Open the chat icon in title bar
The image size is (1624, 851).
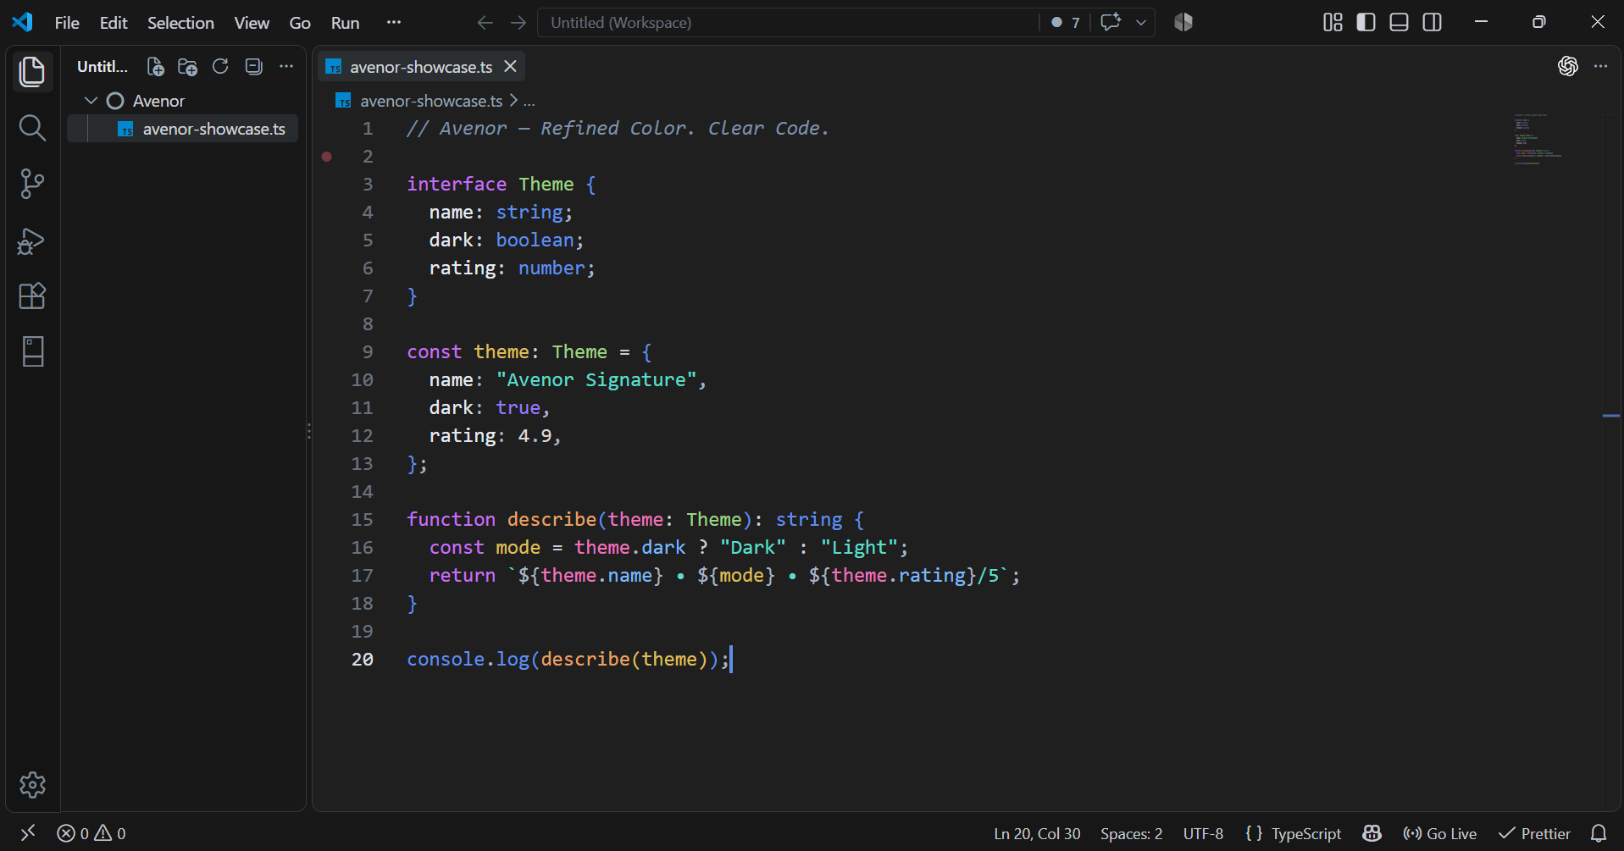point(1111,22)
